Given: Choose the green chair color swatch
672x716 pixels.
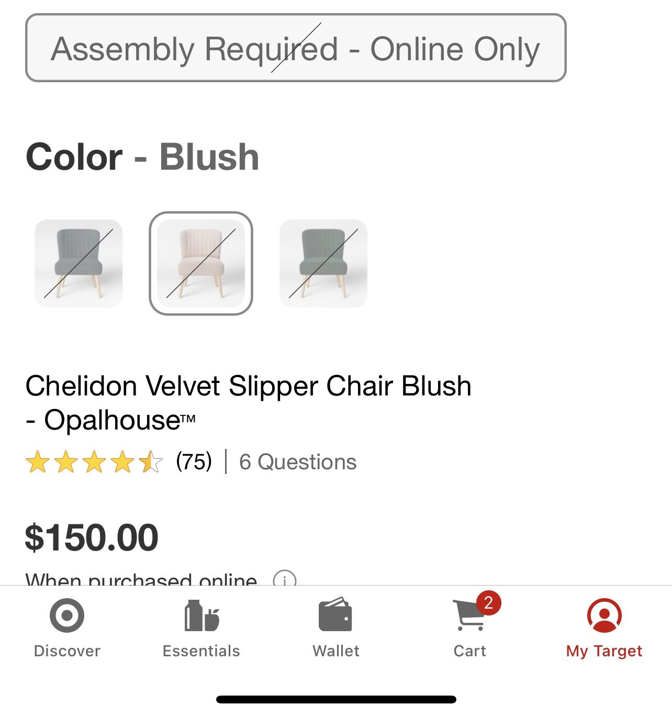Looking at the screenshot, I should [x=323, y=263].
